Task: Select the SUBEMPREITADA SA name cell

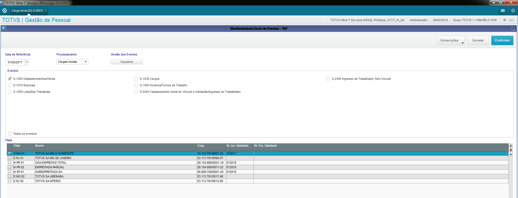Action: 116,172
